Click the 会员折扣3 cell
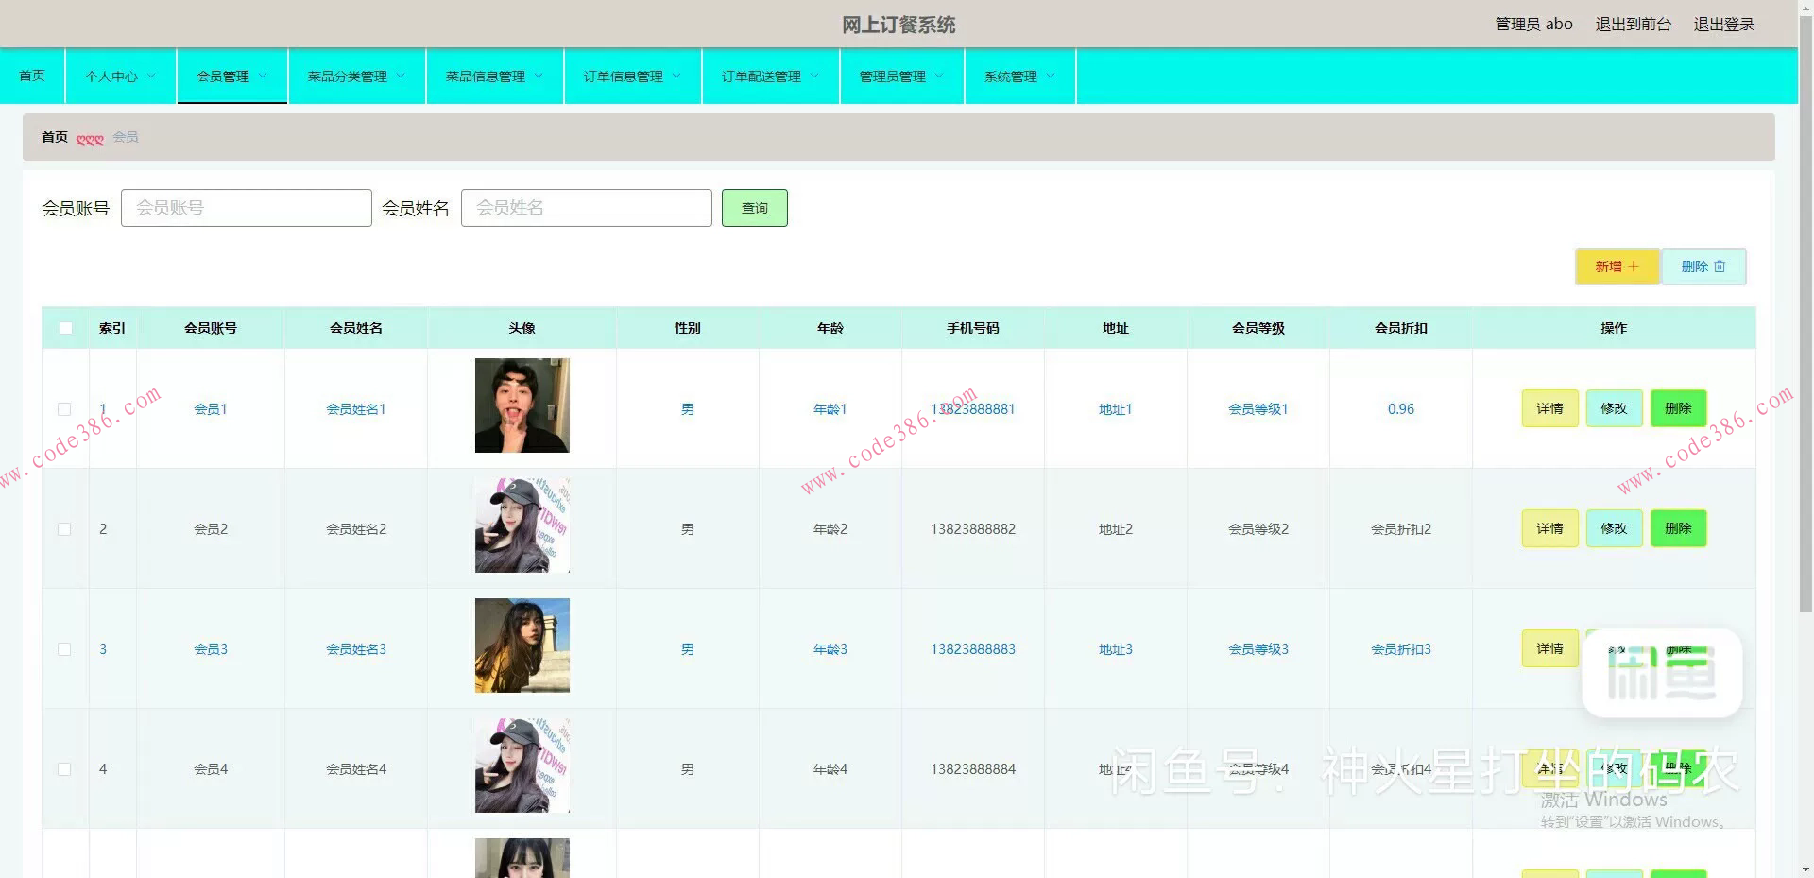Screen dimensions: 1814x878 coord(1401,649)
